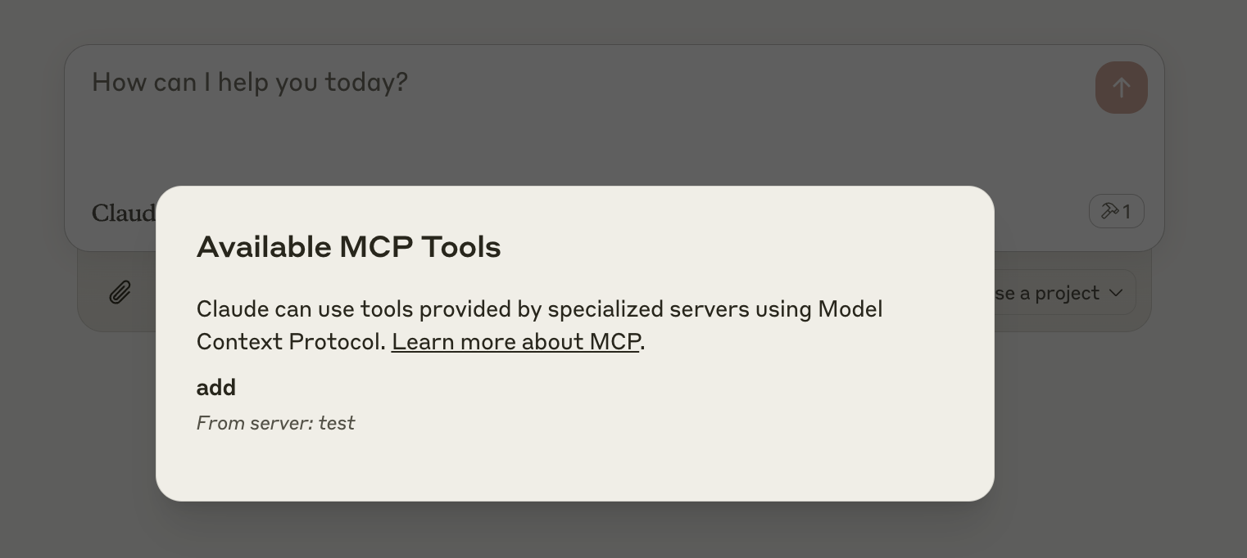The height and width of the screenshot is (558, 1247).
Task: Open the Learn more about MCP link
Action: tap(516, 341)
